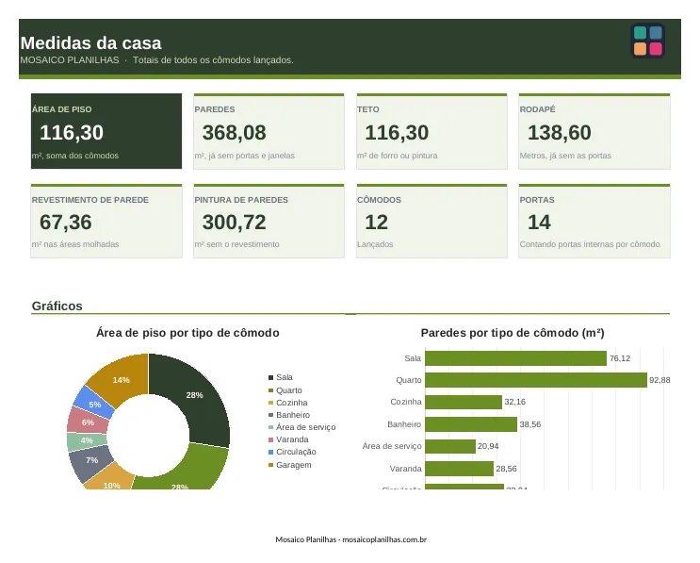Select the Área de Piso card
The height and width of the screenshot is (563, 700).
click(106, 131)
